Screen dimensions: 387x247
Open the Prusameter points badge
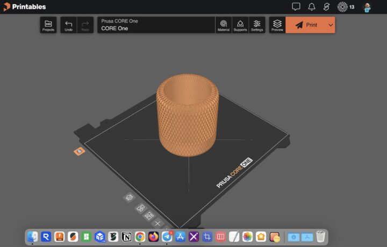click(x=345, y=7)
